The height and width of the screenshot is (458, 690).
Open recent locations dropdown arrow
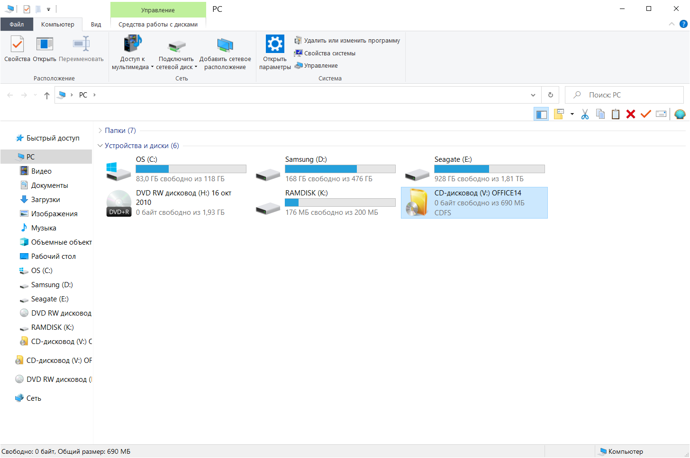point(35,95)
